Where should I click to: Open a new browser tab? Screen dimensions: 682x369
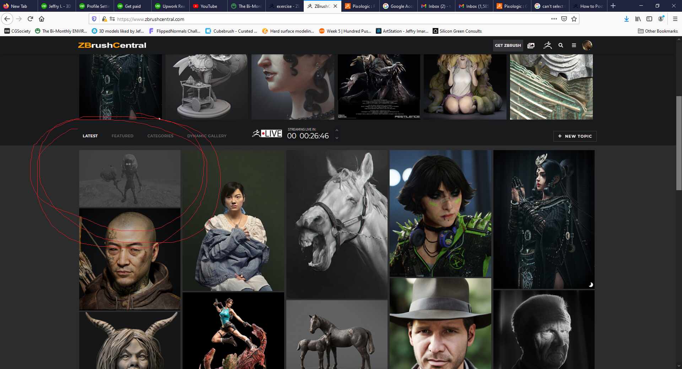[613, 6]
